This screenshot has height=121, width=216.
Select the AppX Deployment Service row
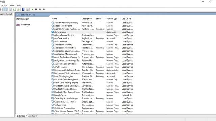(92, 57)
